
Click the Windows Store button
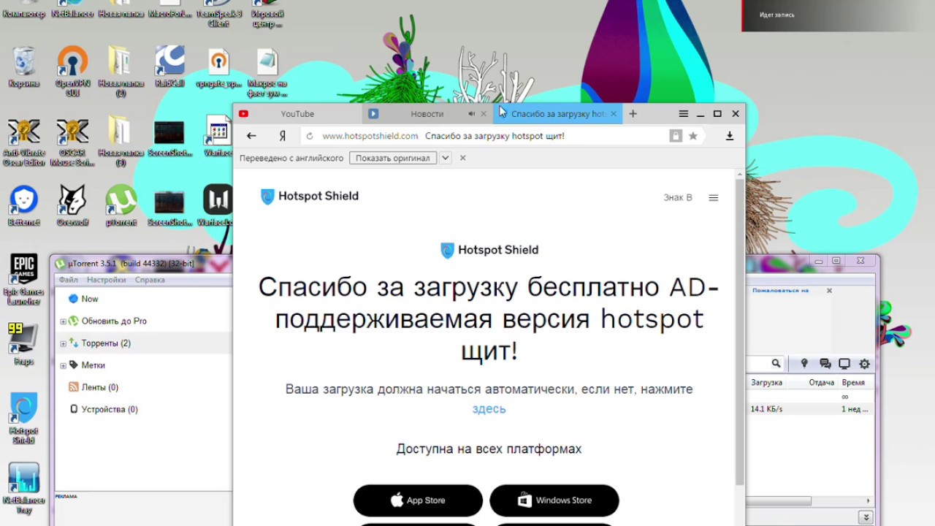(x=554, y=500)
